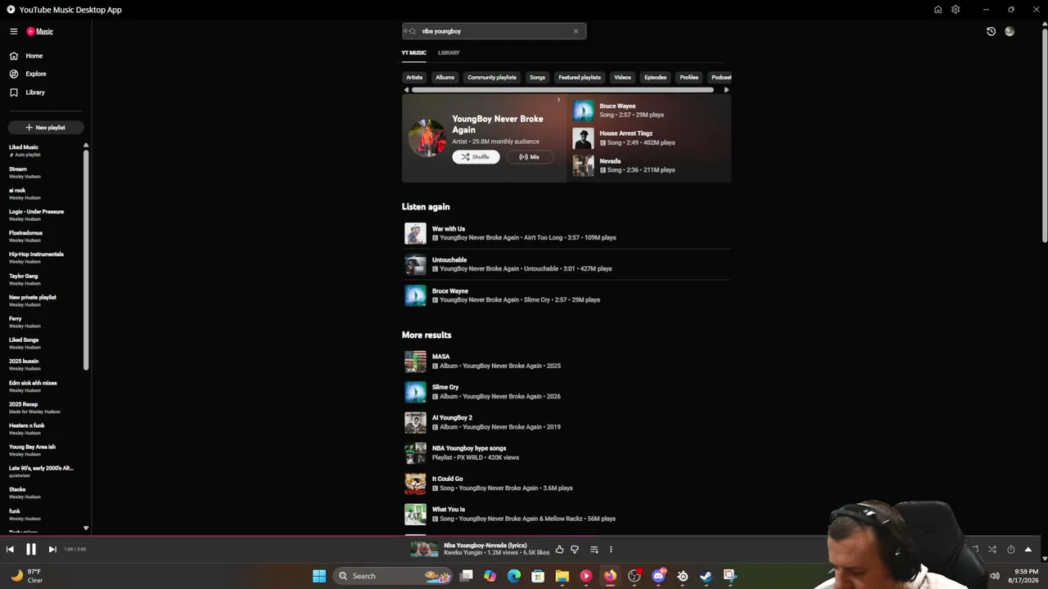Start a Mix for YoungBoy Never Broke Again
The image size is (1048, 589).
(x=530, y=157)
